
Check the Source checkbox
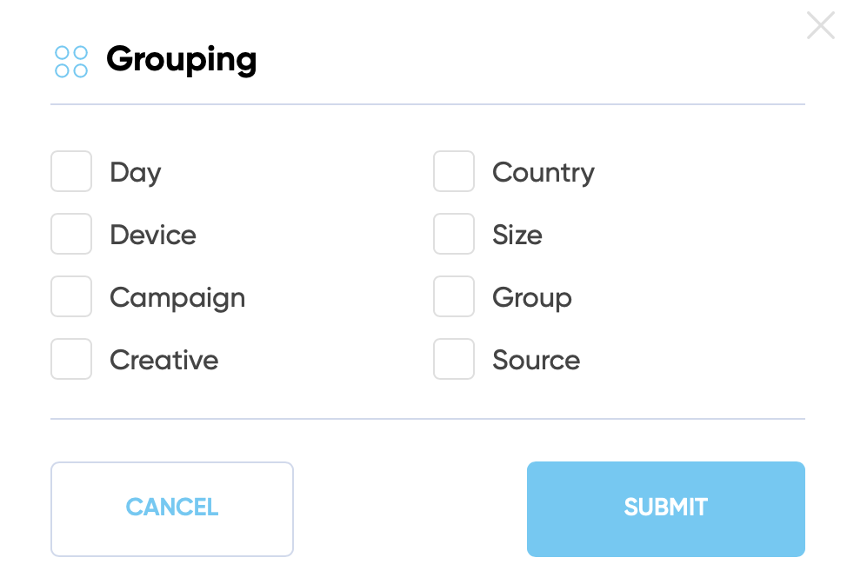454,359
